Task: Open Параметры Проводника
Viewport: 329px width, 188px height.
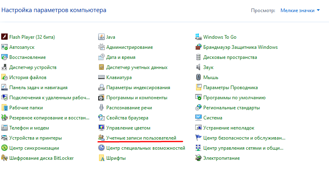Action: point(230,88)
